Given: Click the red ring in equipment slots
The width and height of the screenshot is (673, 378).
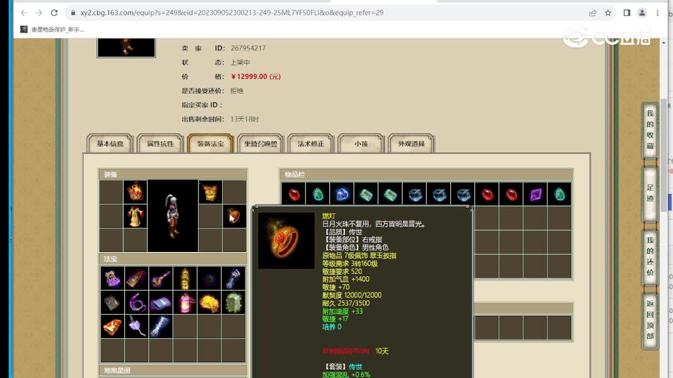Looking at the screenshot, I should 234,216.
